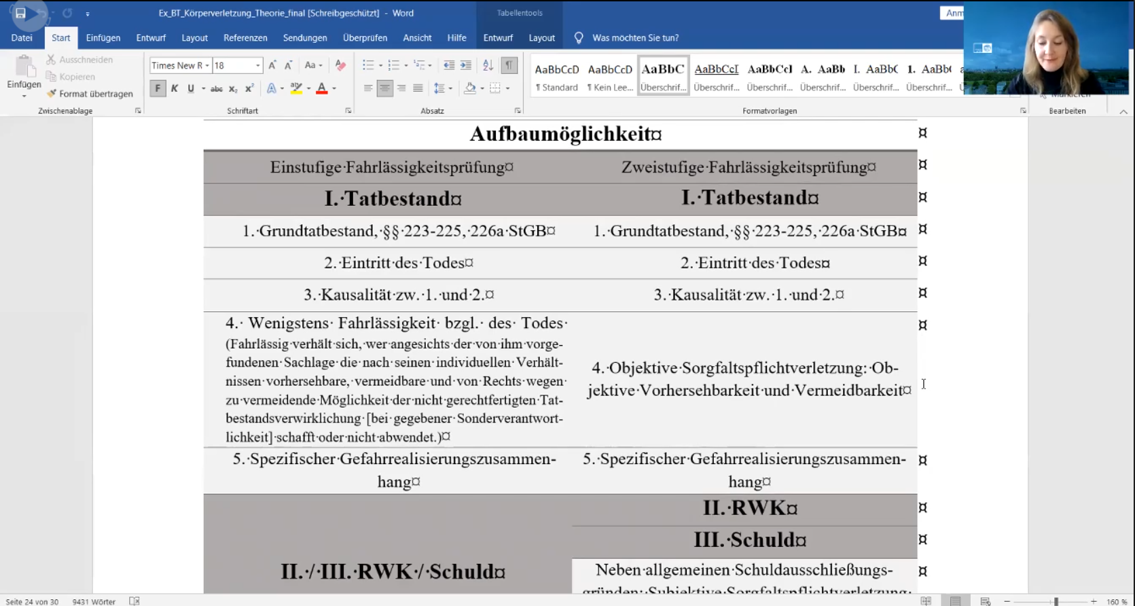Apply the Standard style
The height and width of the screenshot is (606, 1135).
(557, 75)
